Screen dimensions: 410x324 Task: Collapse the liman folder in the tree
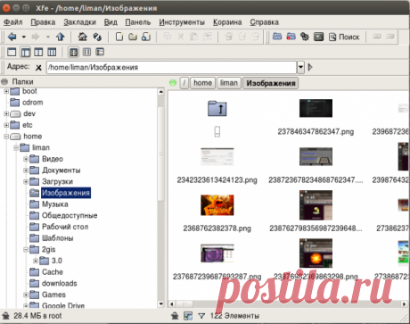click(x=16, y=147)
